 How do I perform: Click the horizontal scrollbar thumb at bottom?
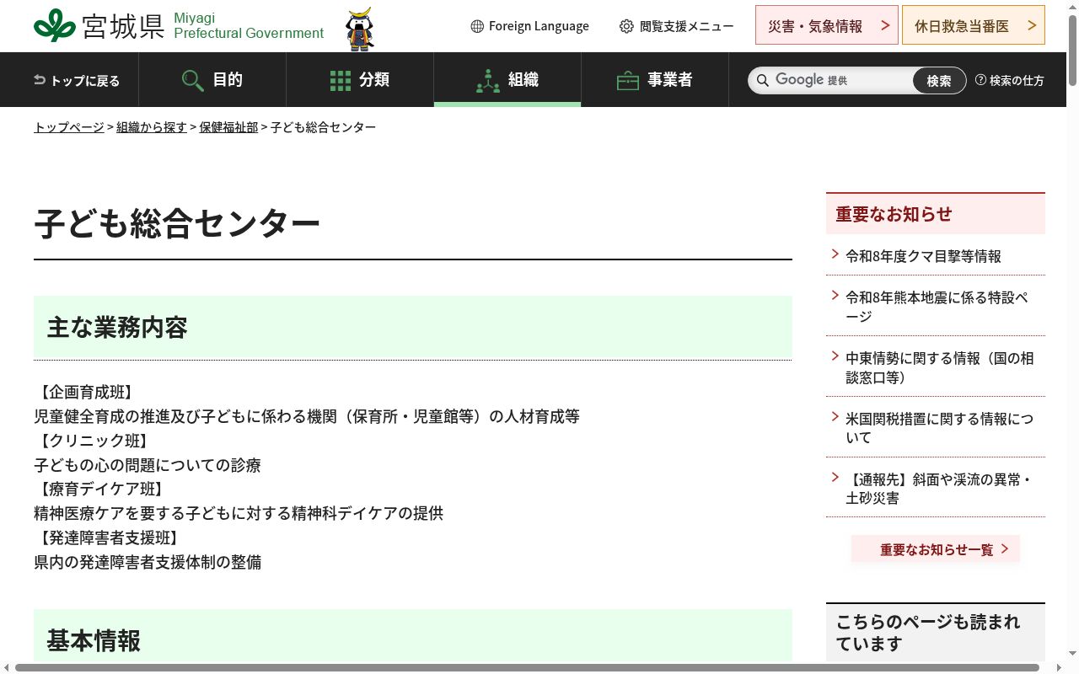[527, 668]
